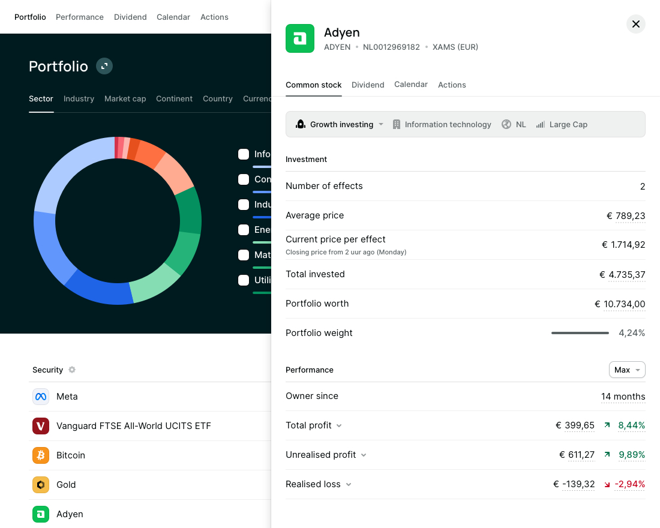Toggle the third sector legend checkbox
The height and width of the screenshot is (528, 660).
pyautogui.click(x=244, y=205)
